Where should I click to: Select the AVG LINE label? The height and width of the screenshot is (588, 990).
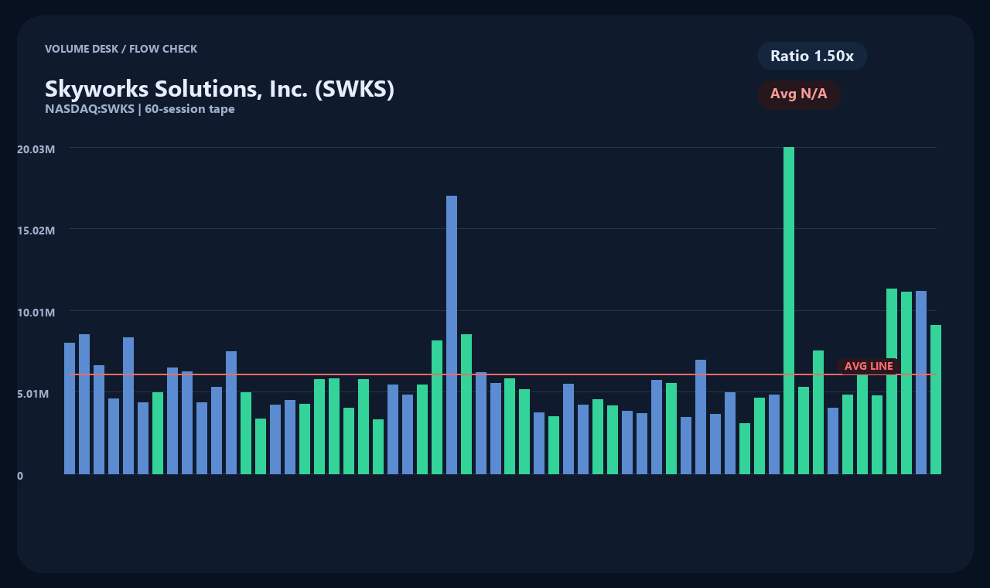click(869, 366)
